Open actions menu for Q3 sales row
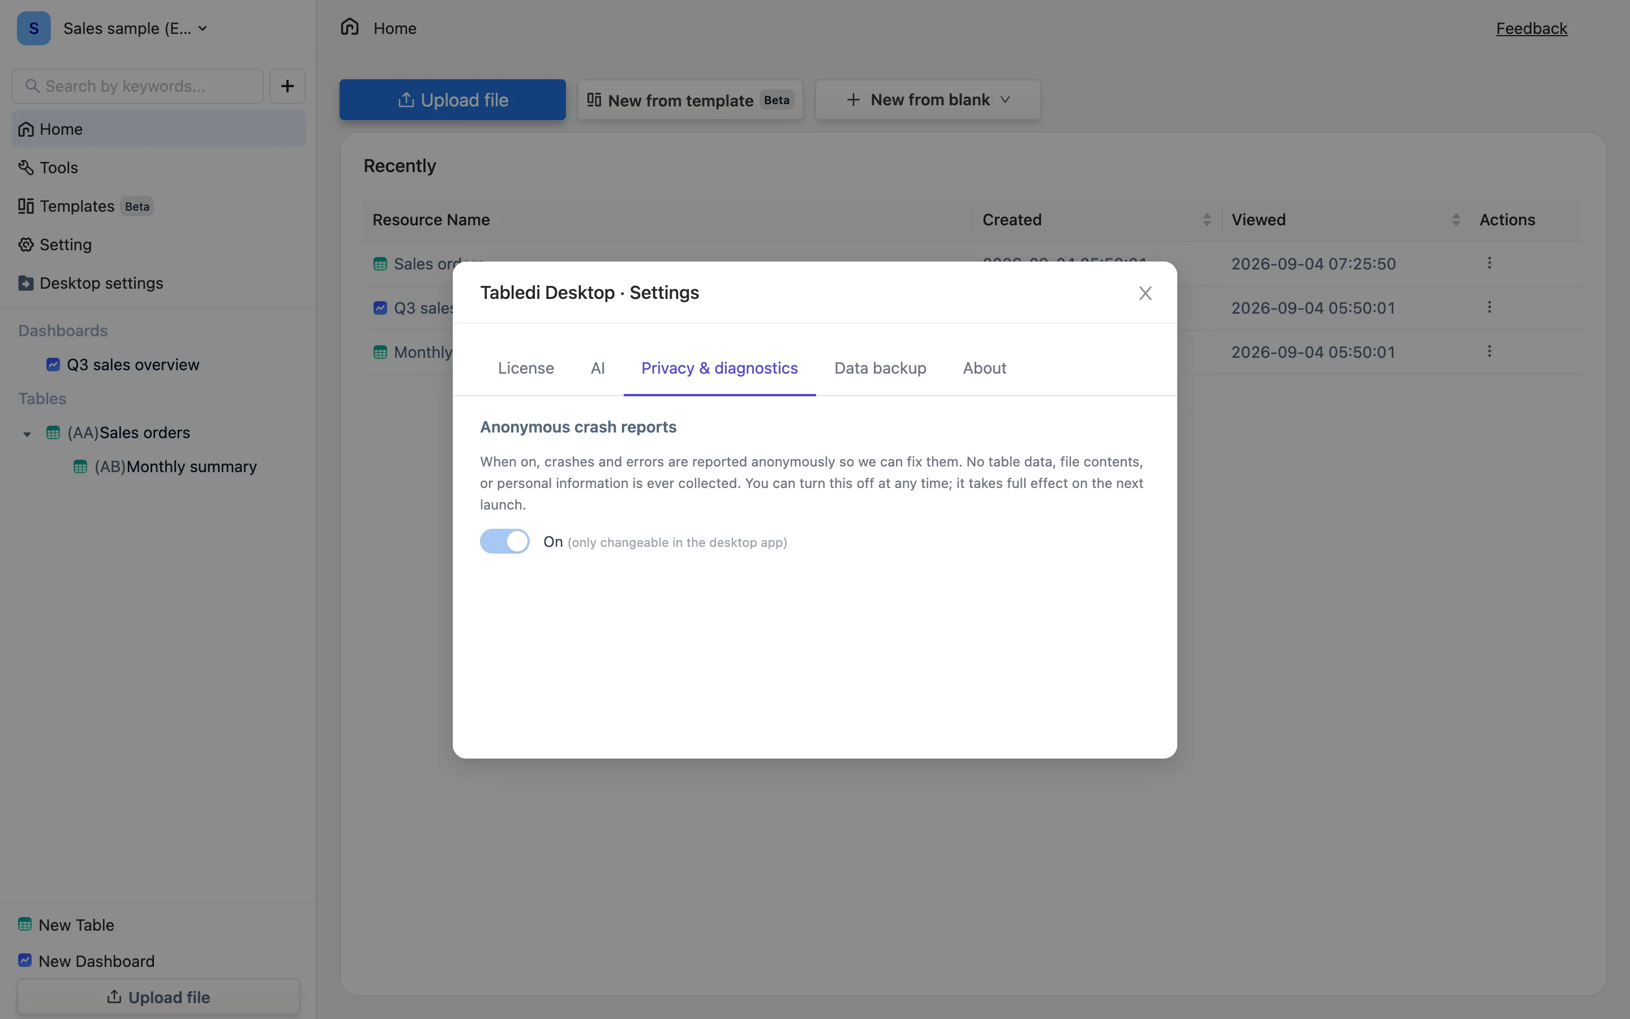This screenshot has height=1019, width=1630. (1489, 307)
